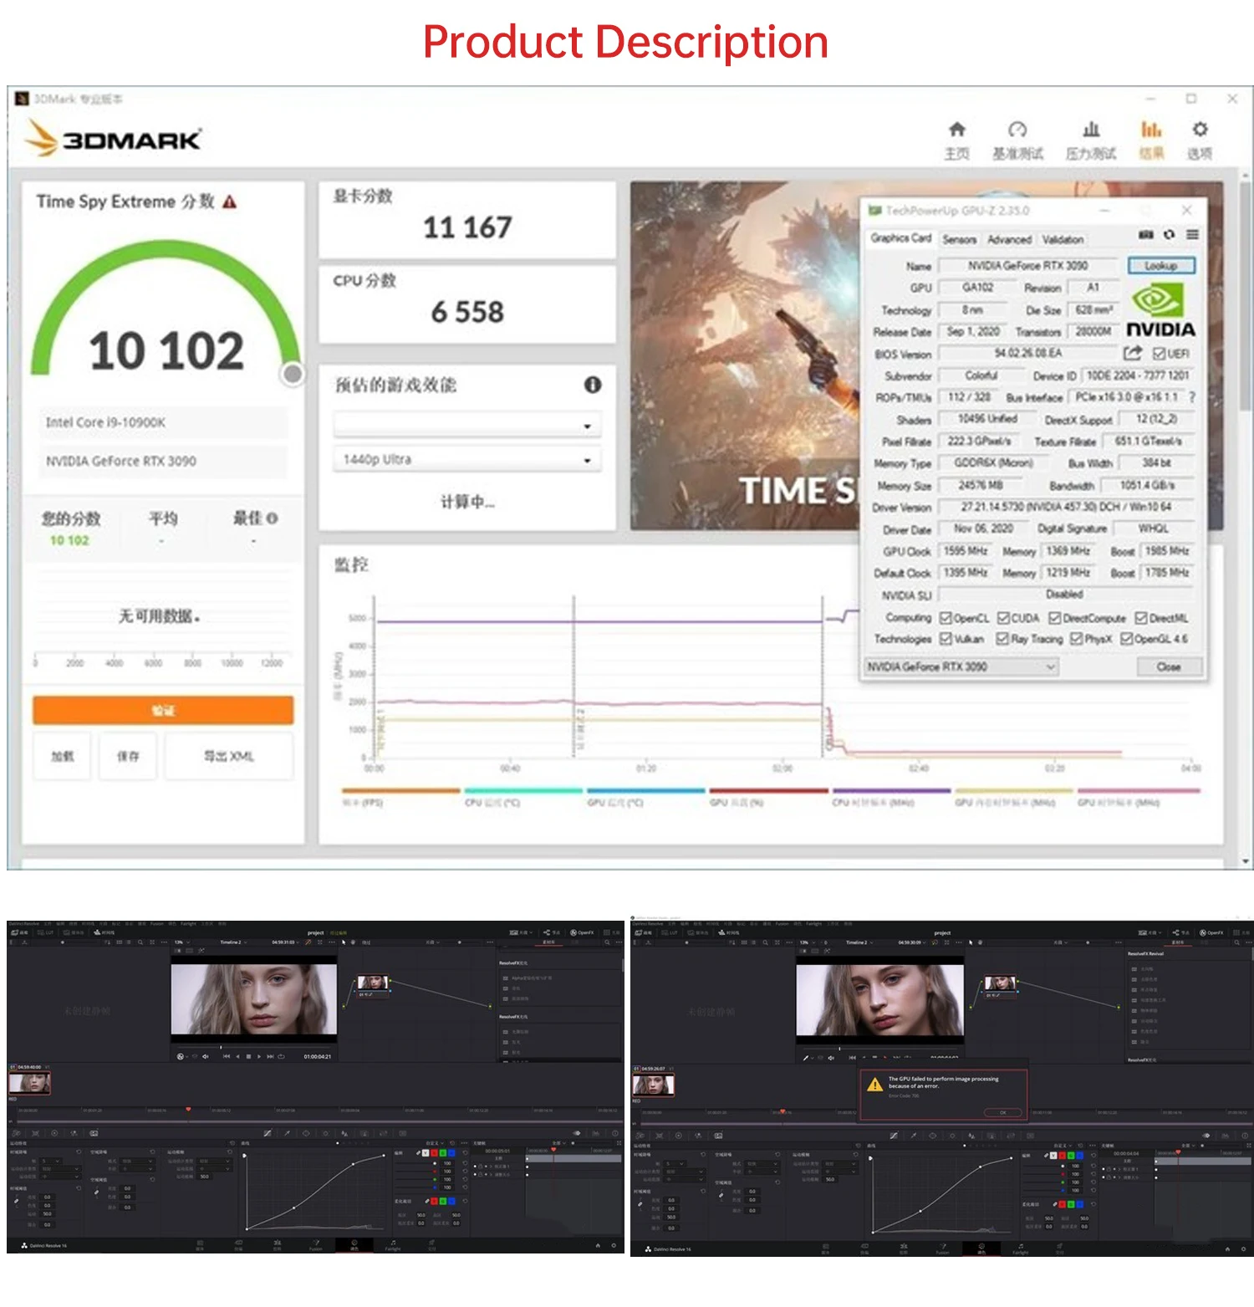Screen dimensions: 1254x1307
Task: Toggle the DirectML checkbox in GPU-Z
Action: pos(1141,618)
